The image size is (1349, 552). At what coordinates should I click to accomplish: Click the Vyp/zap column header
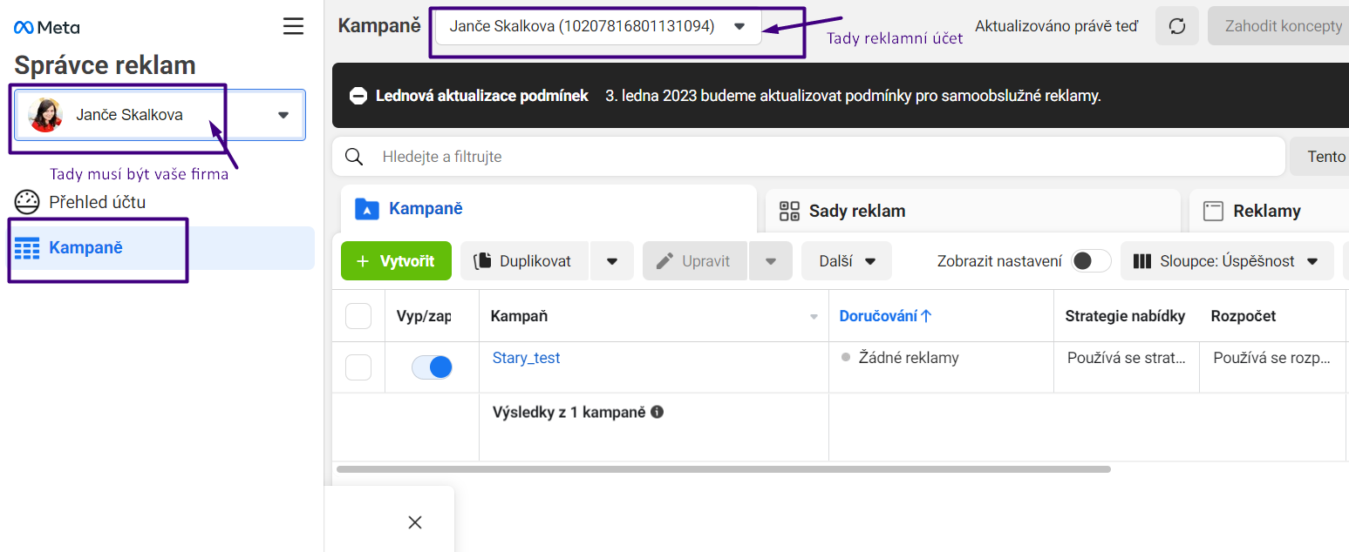pyautogui.click(x=424, y=316)
